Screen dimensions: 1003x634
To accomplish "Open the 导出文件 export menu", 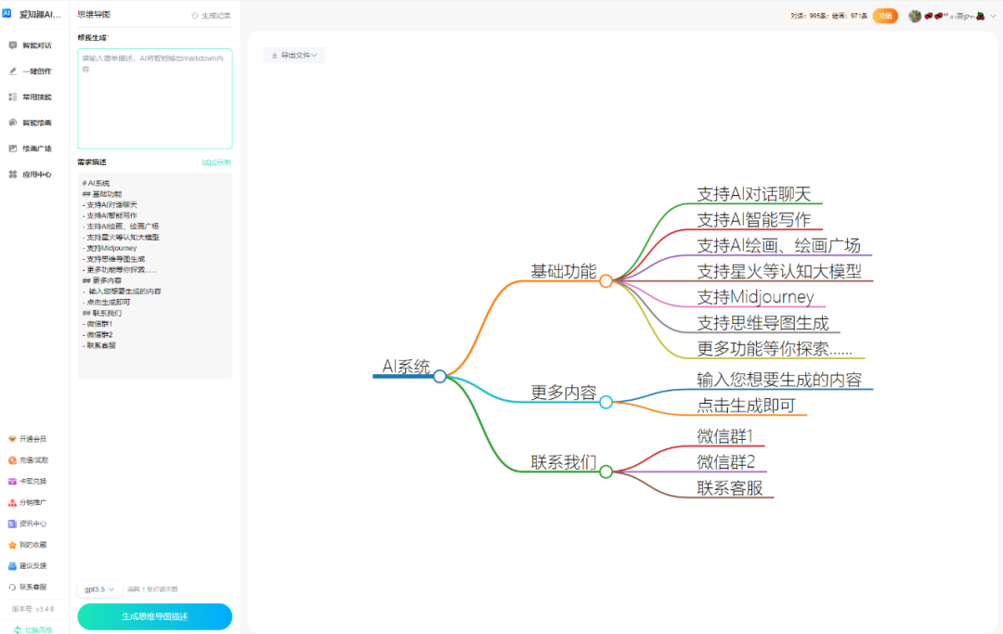I will (x=293, y=54).
